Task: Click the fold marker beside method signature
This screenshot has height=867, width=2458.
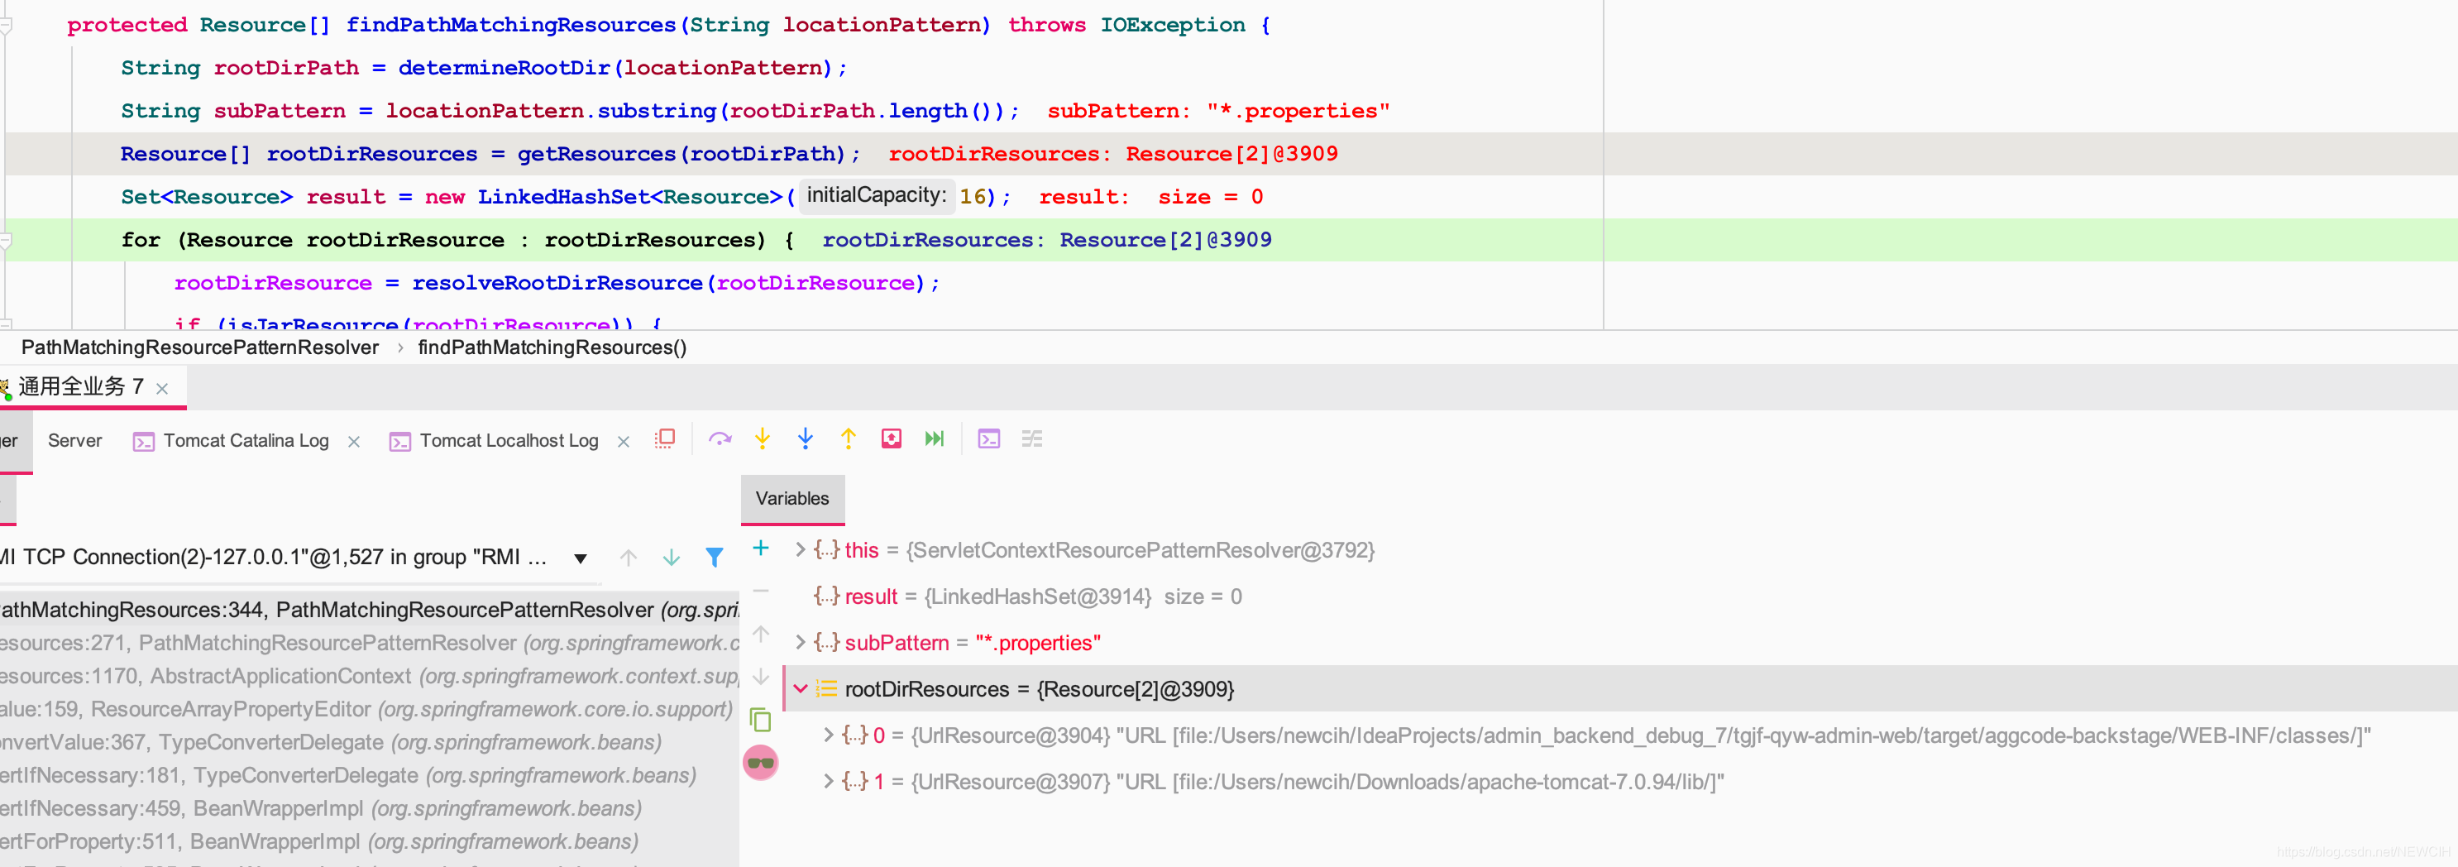Action: pyautogui.click(x=6, y=26)
